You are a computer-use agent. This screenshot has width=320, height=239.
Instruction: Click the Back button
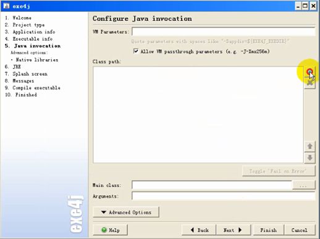199,230
